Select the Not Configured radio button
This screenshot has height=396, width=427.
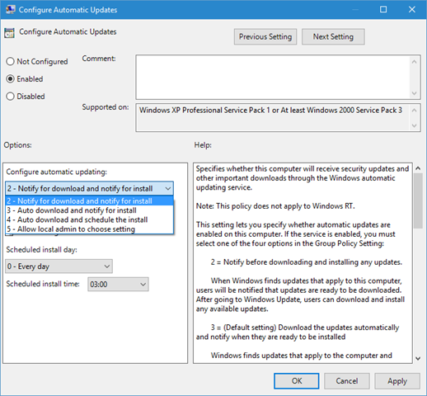[10, 61]
